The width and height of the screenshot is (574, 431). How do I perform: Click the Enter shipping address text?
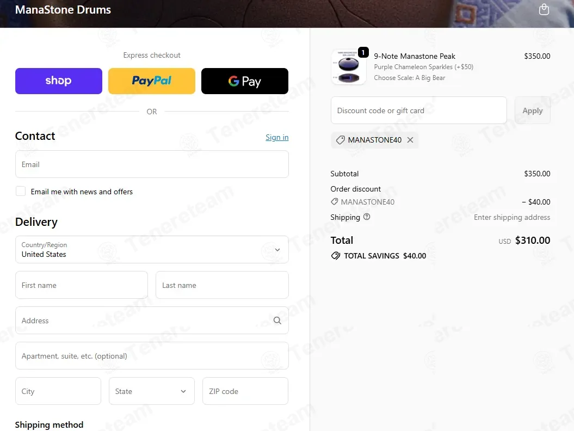click(512, 217)
